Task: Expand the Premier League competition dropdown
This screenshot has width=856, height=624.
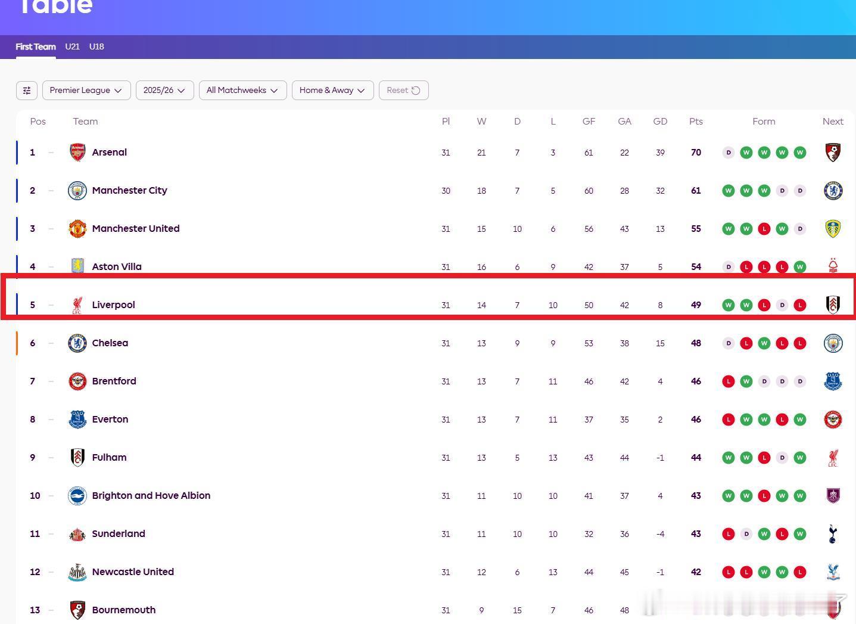Action: pos(86,91)
